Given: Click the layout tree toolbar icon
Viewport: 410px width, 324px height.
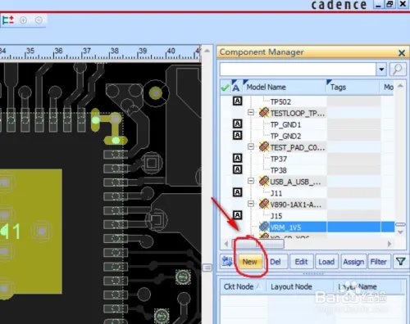Looking at the screenshot, I should point(8,20).
